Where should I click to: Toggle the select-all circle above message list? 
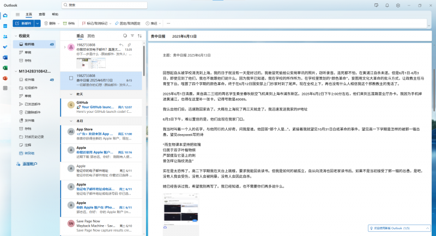[x=125, y=36]
